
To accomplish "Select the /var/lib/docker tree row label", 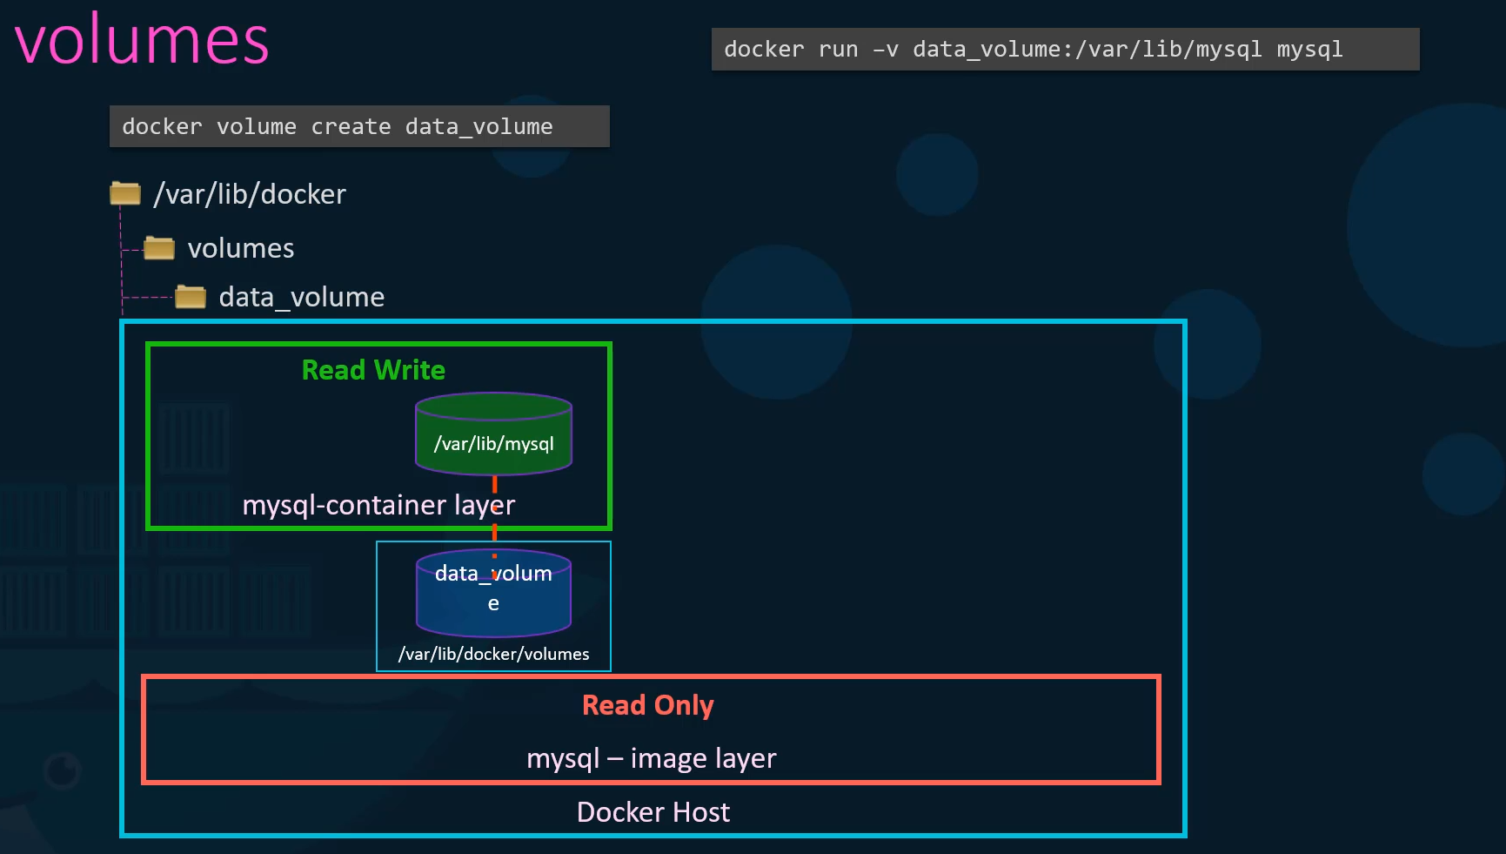I will pyautogui.click(x=250, y=193).
